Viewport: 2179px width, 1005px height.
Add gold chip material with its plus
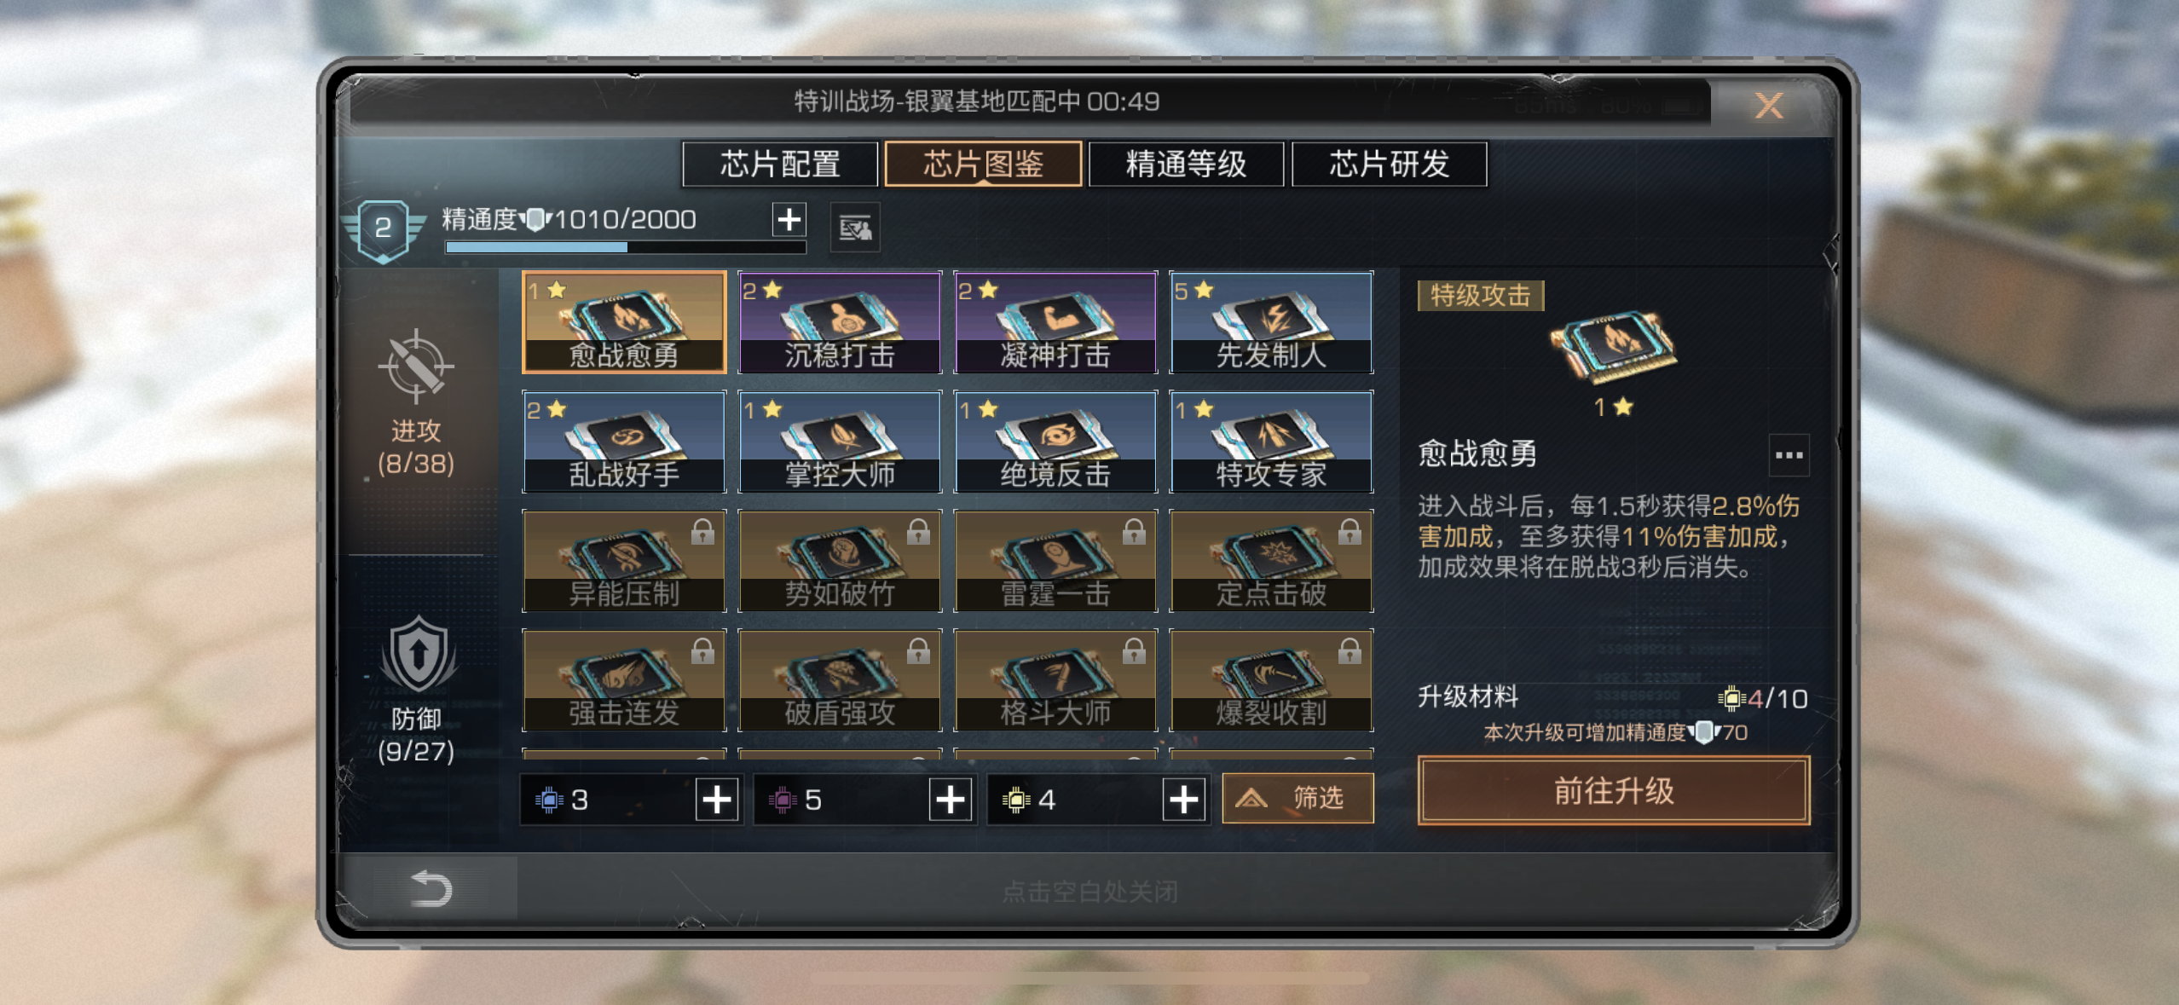click(x=1183, y=800)
